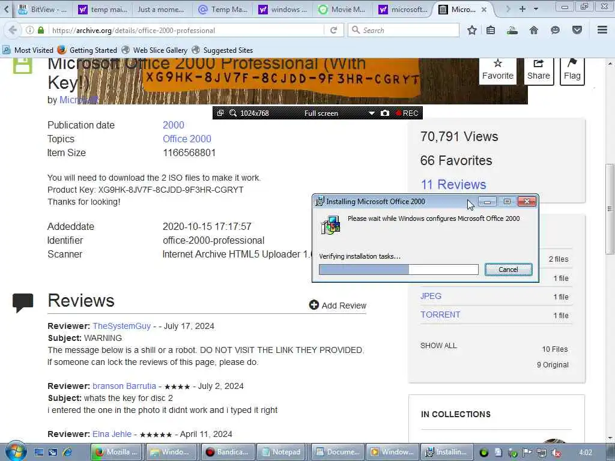Bookmark this page with the star icon
The height and width of the screenshot is (461, 615).
(x=472, y=30)
